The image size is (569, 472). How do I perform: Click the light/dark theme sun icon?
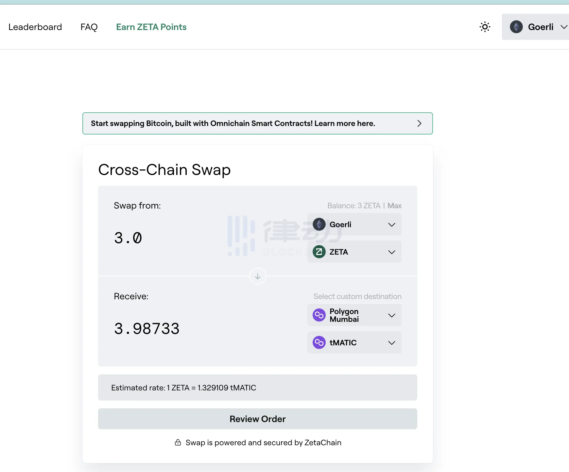click(x=485, y=27)
